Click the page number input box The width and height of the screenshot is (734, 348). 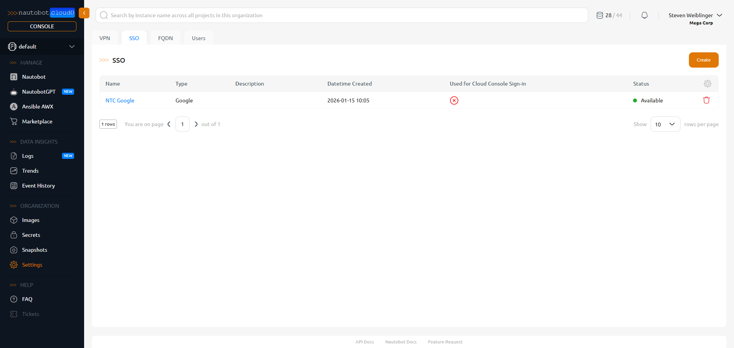pos(182,124)
